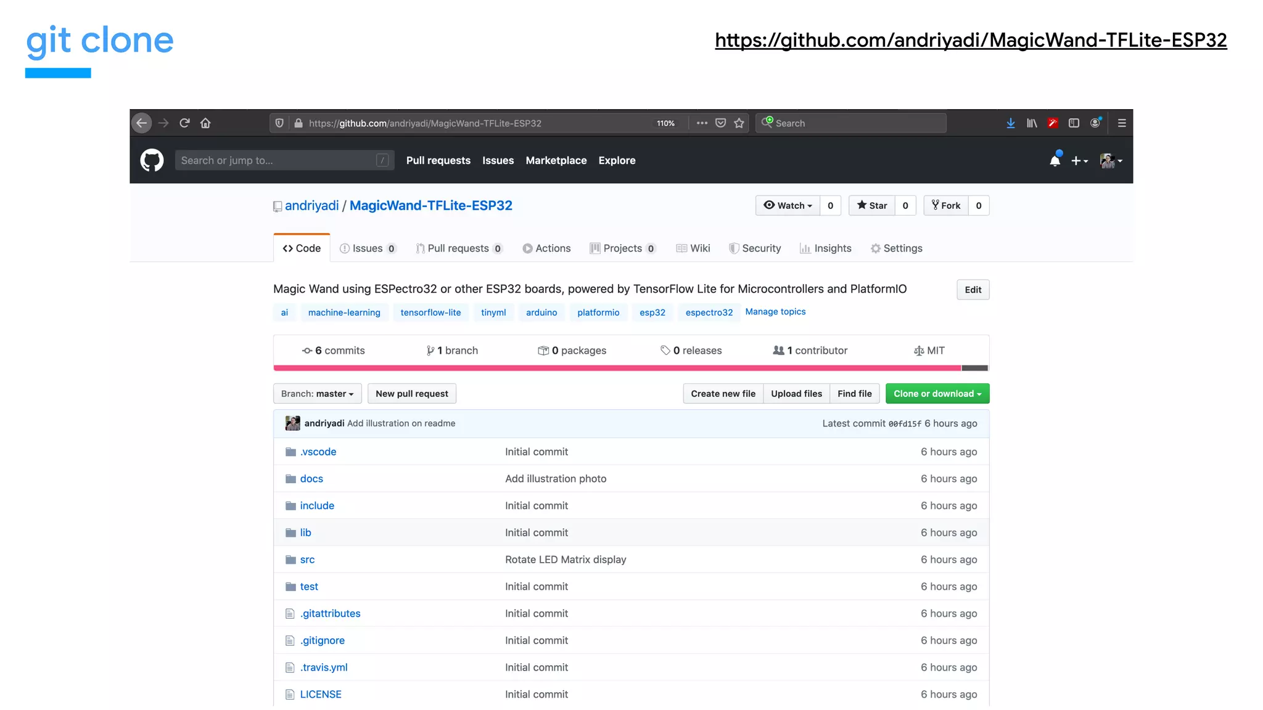The height and width of the screenshot is (710, 1263).
Task: Click the language bar below stats
Action: (x=631, y=368)
